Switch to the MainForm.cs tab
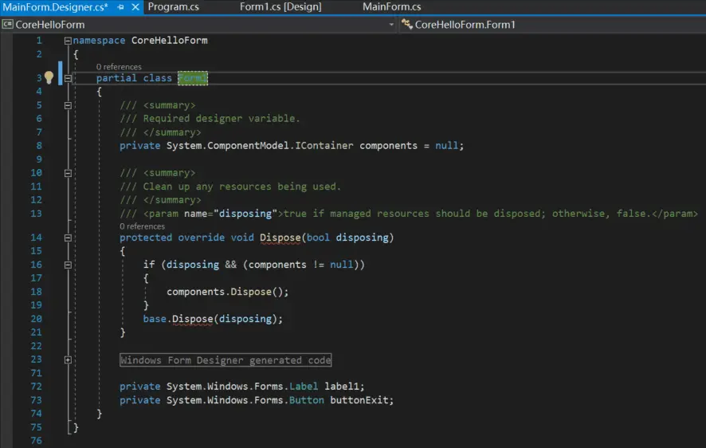 coord(392,6)
